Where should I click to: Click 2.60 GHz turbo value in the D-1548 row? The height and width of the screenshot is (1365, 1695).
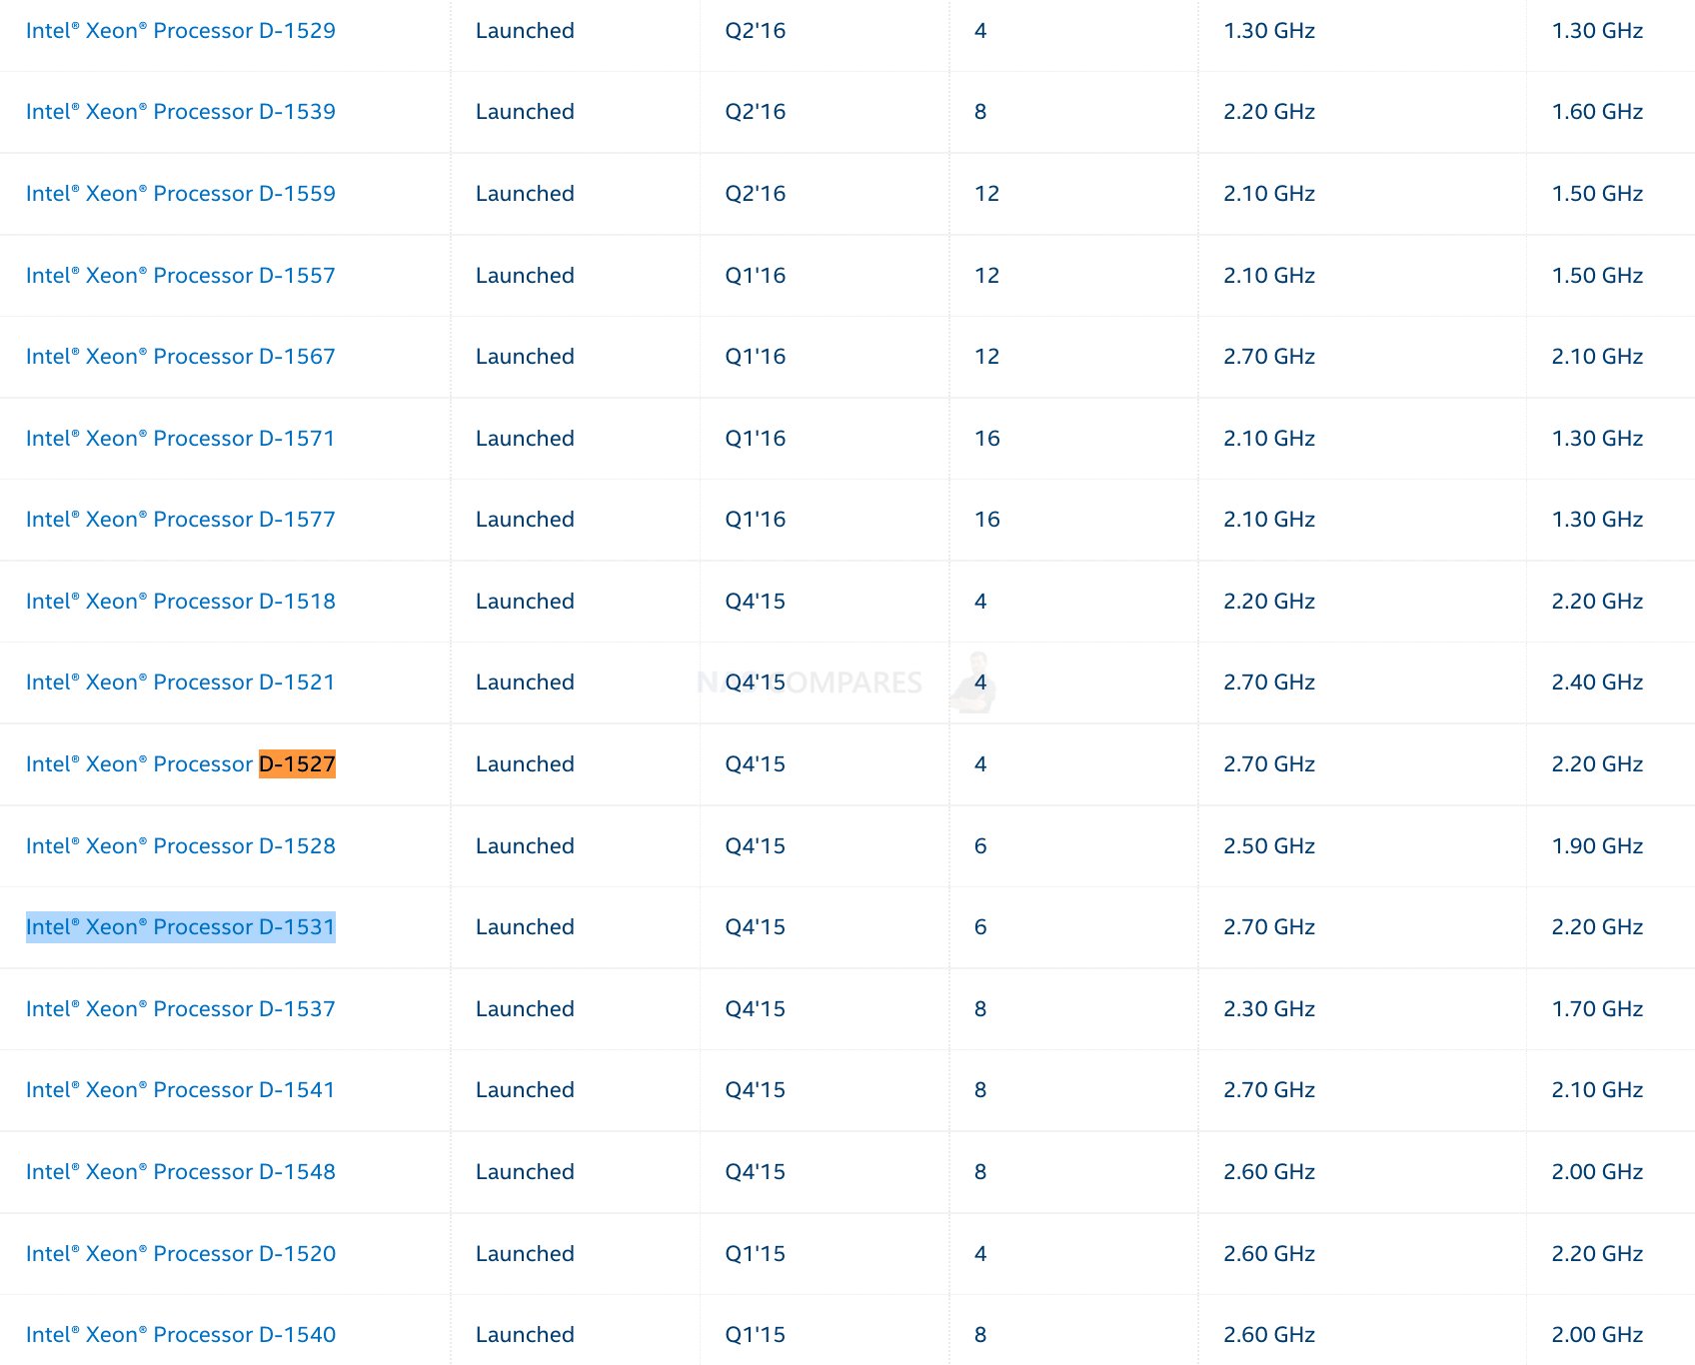coord(1269,1172)
